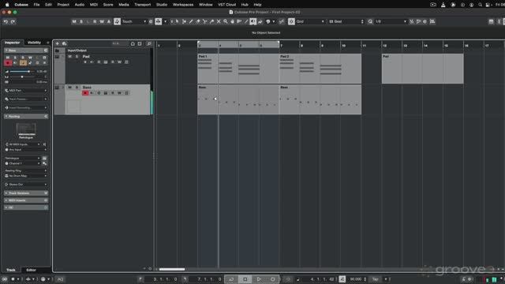Toggle the Snap button in the toolbar
This screenshot has width=505, height=284.
(291, 21)
